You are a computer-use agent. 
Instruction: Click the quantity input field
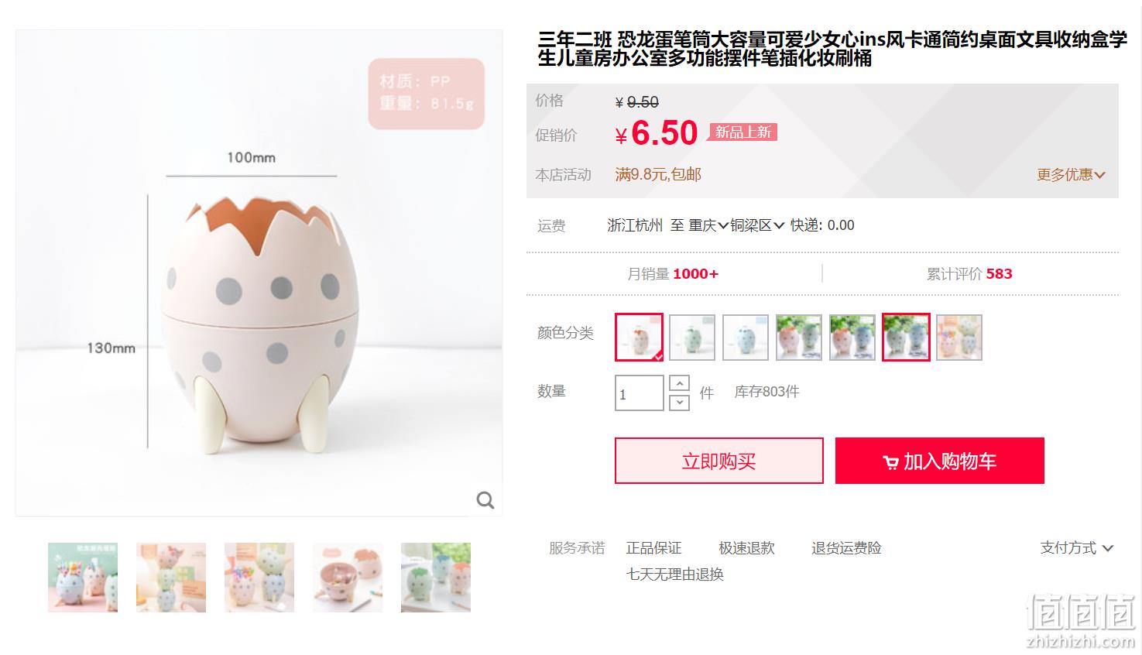pyautogui.click(x=640, y=393)
